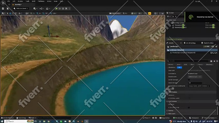Click the Initial Life Span value field

tap(195, 83)
